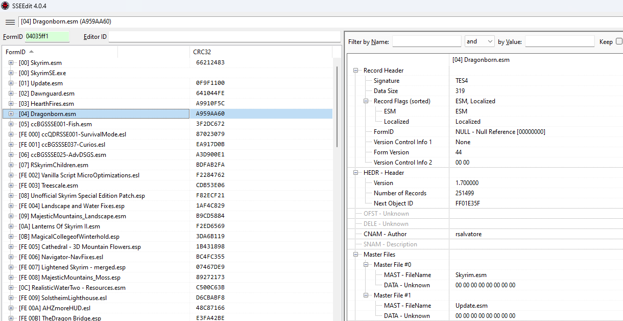Screen dimensions: 623x321
Task: Open the "and" filter operator dropdown
Action: click(479, 41)
